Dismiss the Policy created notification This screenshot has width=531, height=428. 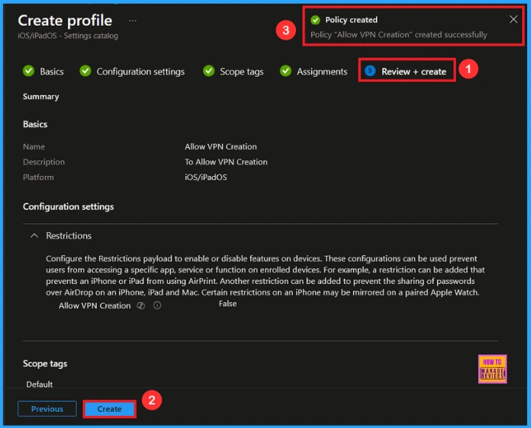[513, 20]
